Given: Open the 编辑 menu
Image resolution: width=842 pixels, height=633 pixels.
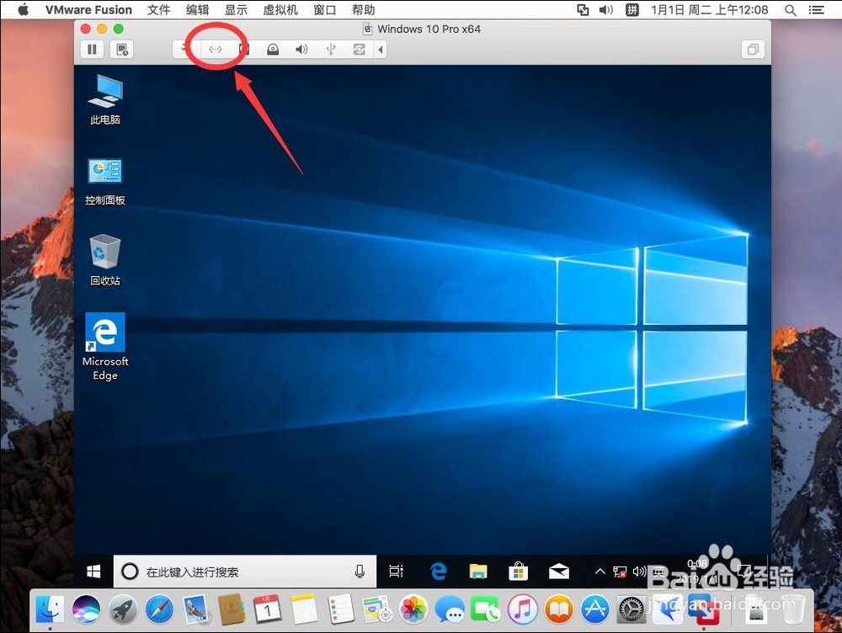Looking at the screenshot, I should [197, 9].
